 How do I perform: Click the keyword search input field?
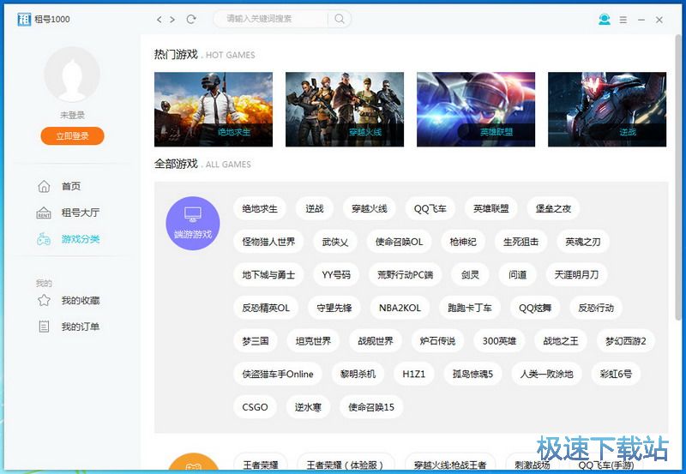[x=273, y=19]
